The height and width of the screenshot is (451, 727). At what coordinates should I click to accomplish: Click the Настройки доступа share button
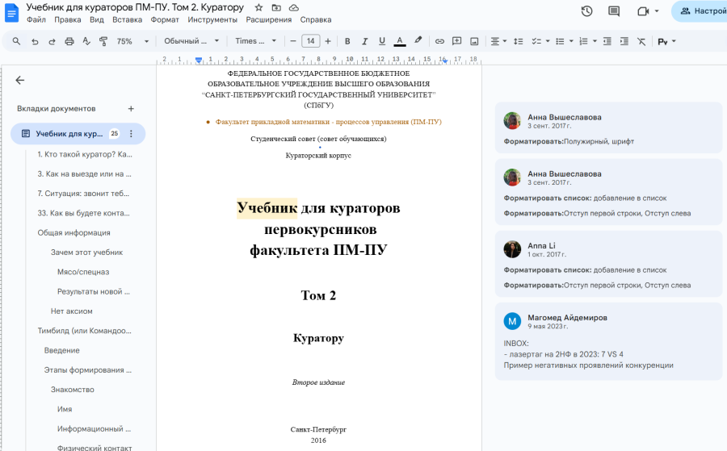[700, 11]
